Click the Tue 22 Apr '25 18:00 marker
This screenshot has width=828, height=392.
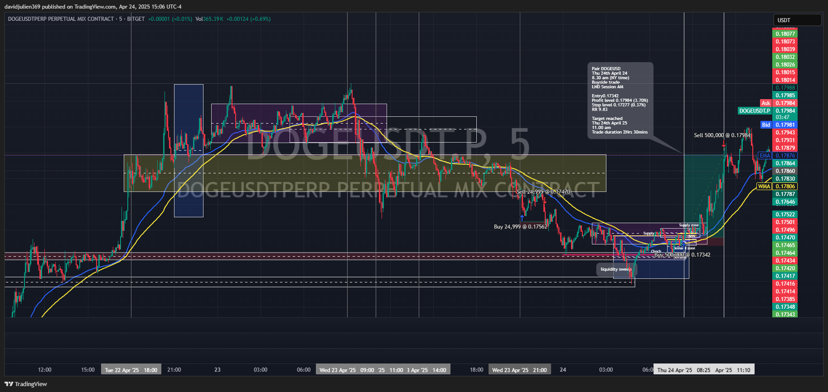coord(131,370)
